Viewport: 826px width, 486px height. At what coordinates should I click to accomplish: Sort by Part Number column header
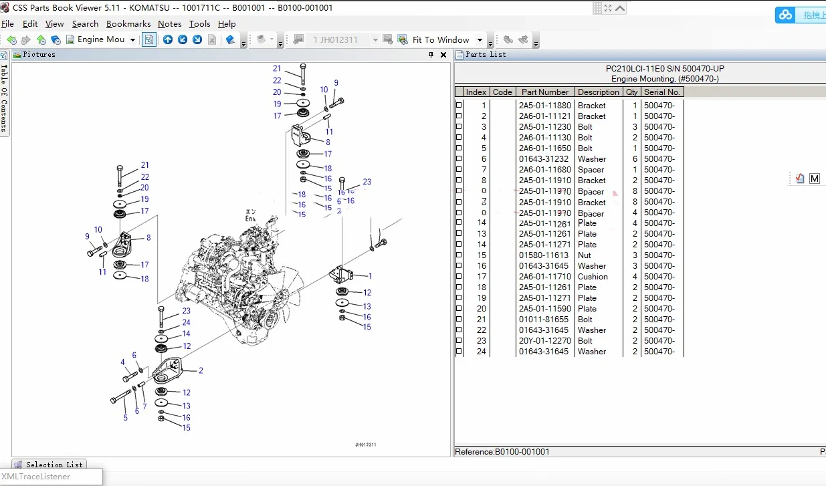click(x=545, y=92)
